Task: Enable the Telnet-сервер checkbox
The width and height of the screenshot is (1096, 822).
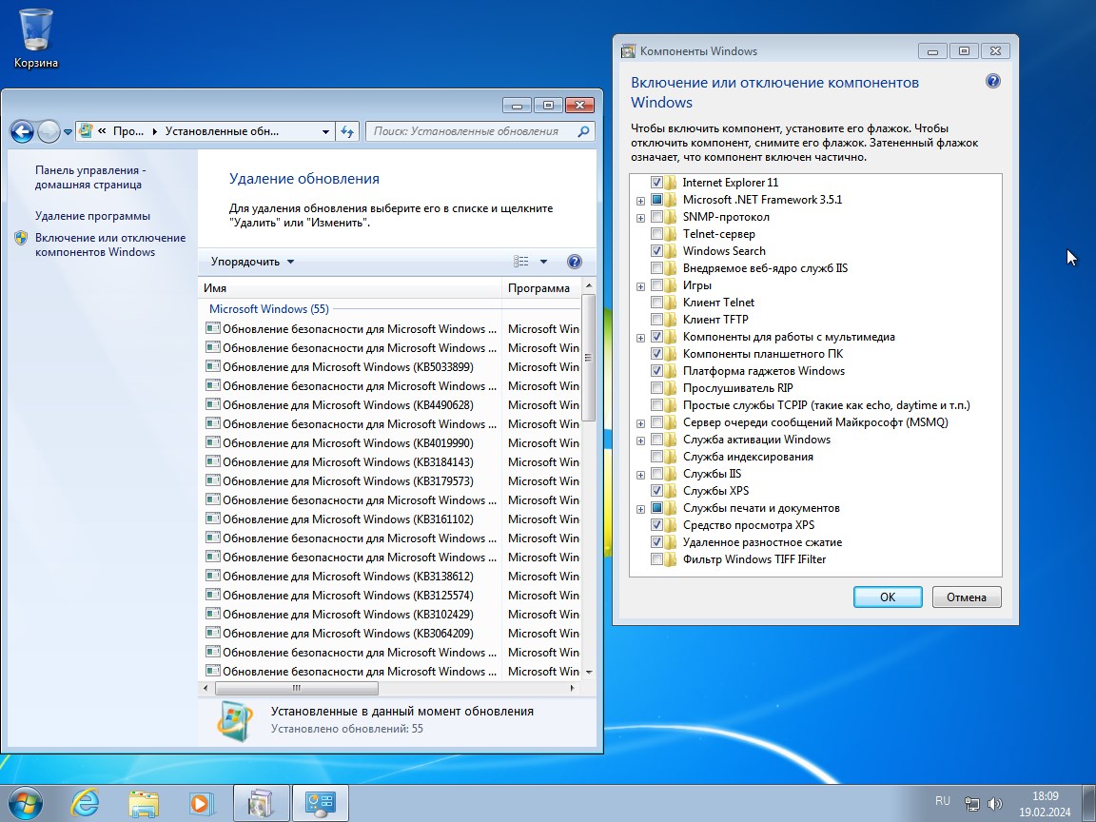Action: tap(657, 234)
